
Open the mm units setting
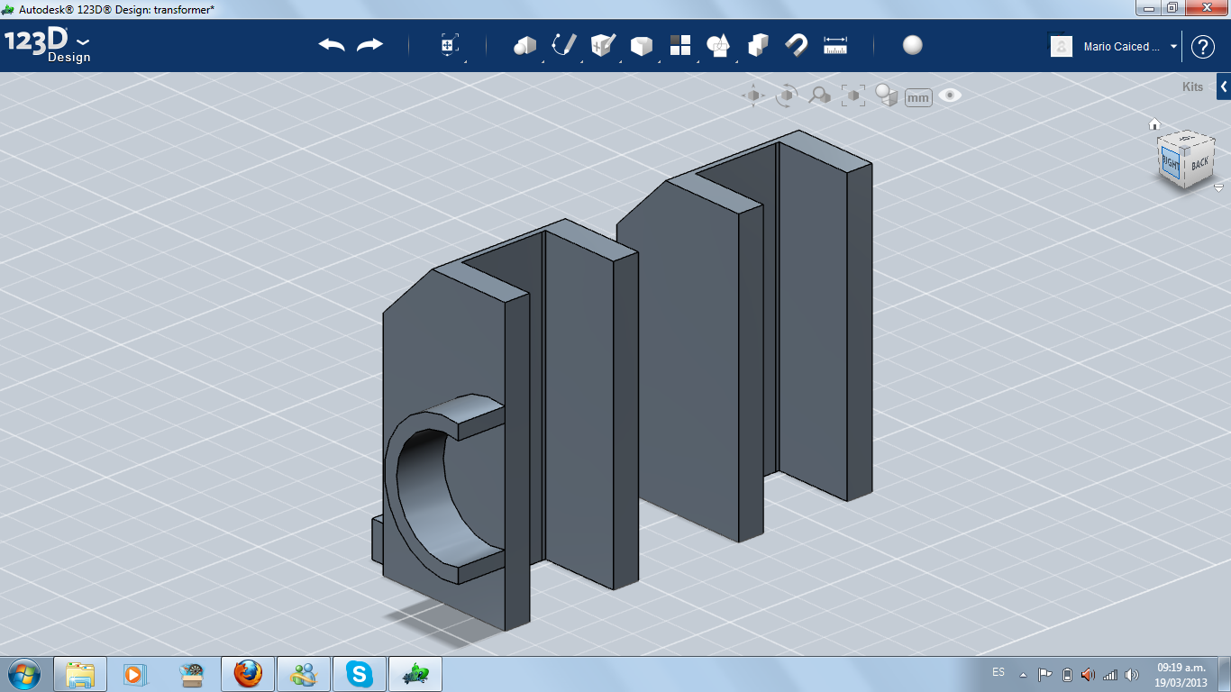(918, 97)
